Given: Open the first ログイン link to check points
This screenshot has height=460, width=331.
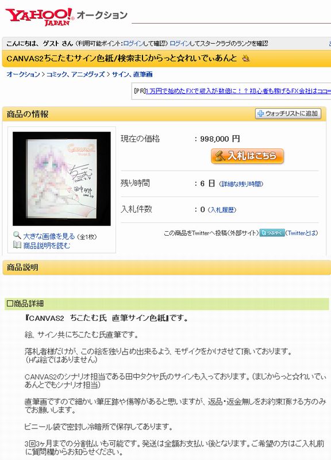Looking at the screenshot, I should [x=133, y=44].
